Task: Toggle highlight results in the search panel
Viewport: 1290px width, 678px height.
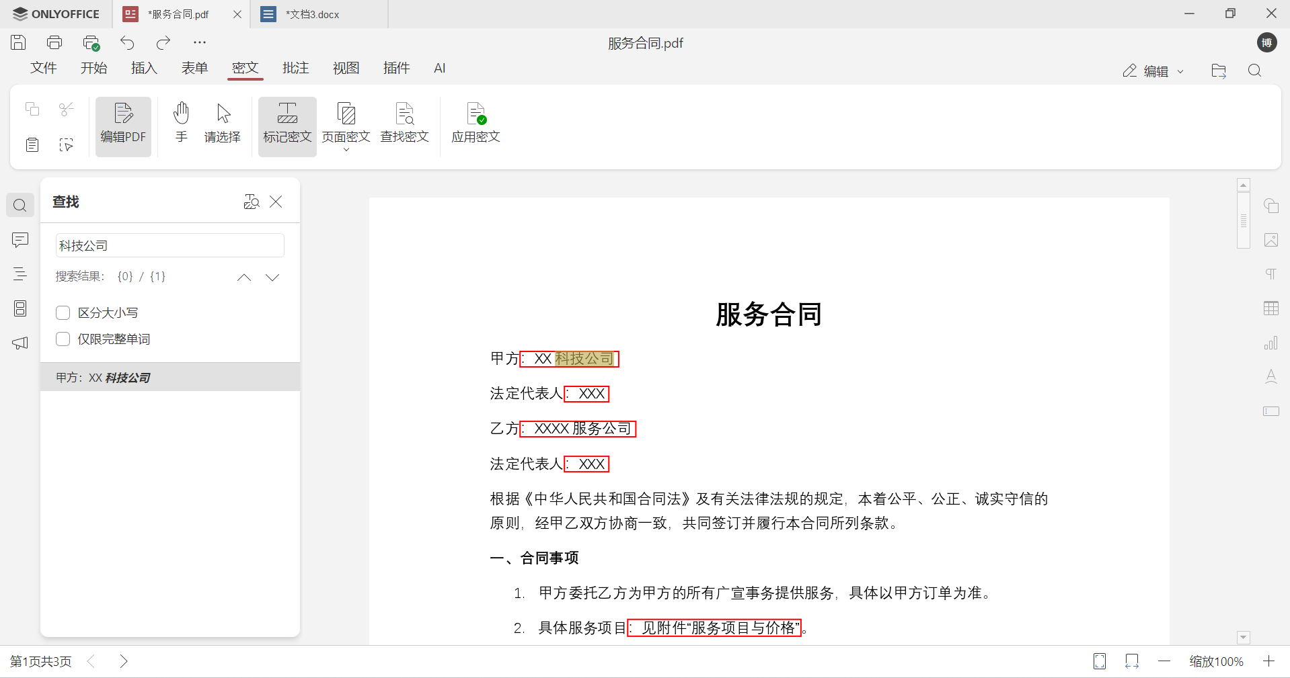Action: 251,202
